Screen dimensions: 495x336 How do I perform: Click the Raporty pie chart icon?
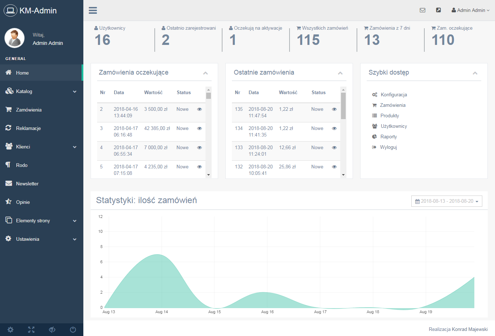pos(375,136)
